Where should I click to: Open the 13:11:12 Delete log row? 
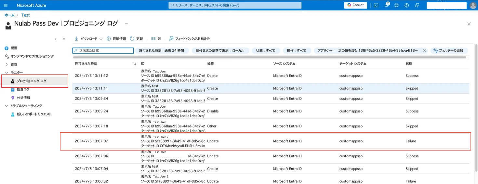click(x=271, y=76)
